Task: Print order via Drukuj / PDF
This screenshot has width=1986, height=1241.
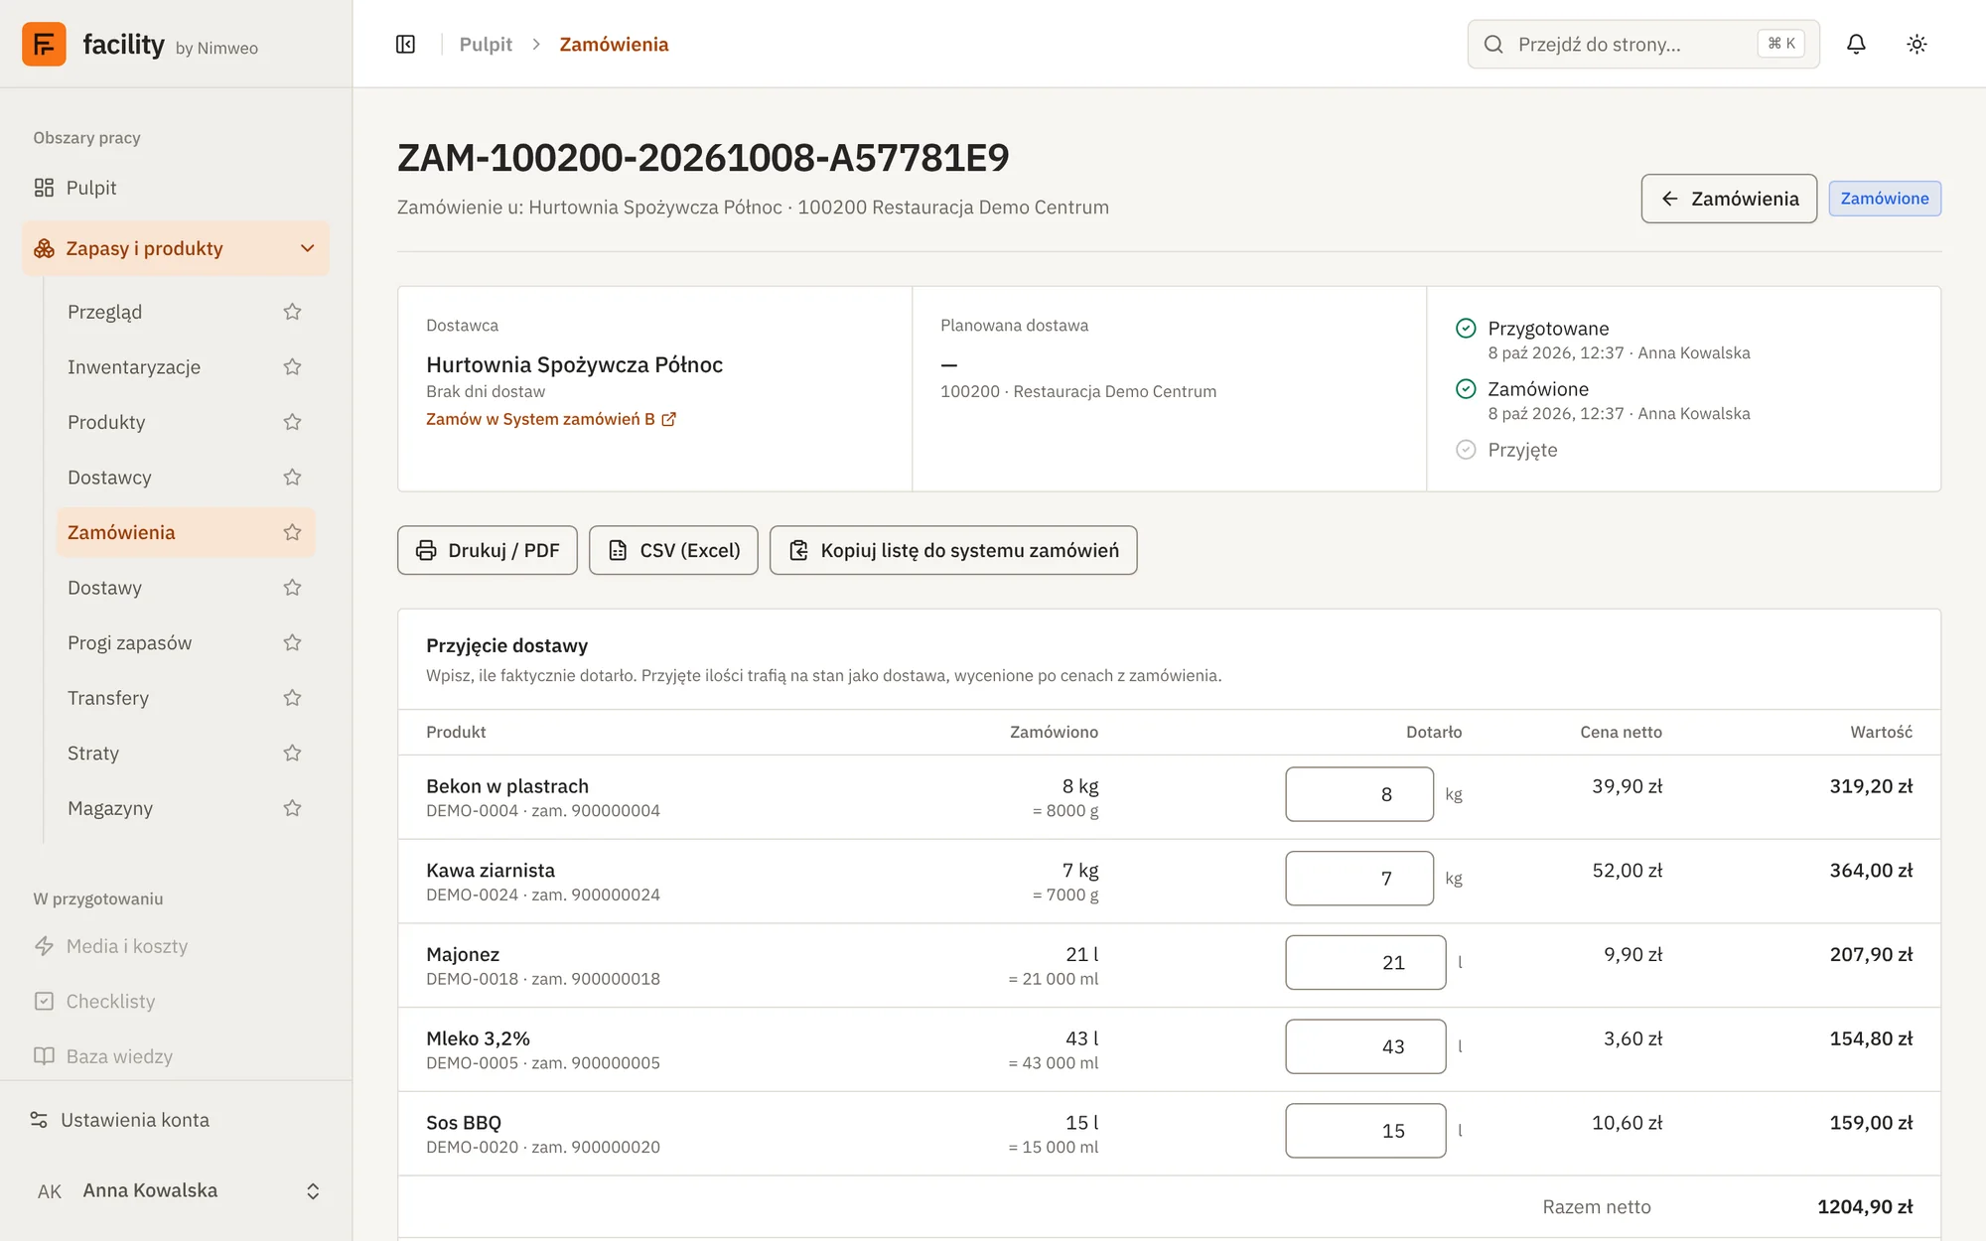Action: (487, 550)
